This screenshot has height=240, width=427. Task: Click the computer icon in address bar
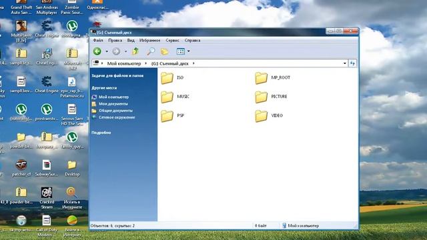pos(96,63)
